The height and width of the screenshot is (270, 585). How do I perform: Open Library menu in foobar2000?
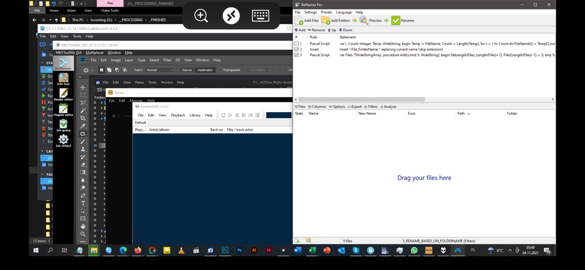[195, 115]
